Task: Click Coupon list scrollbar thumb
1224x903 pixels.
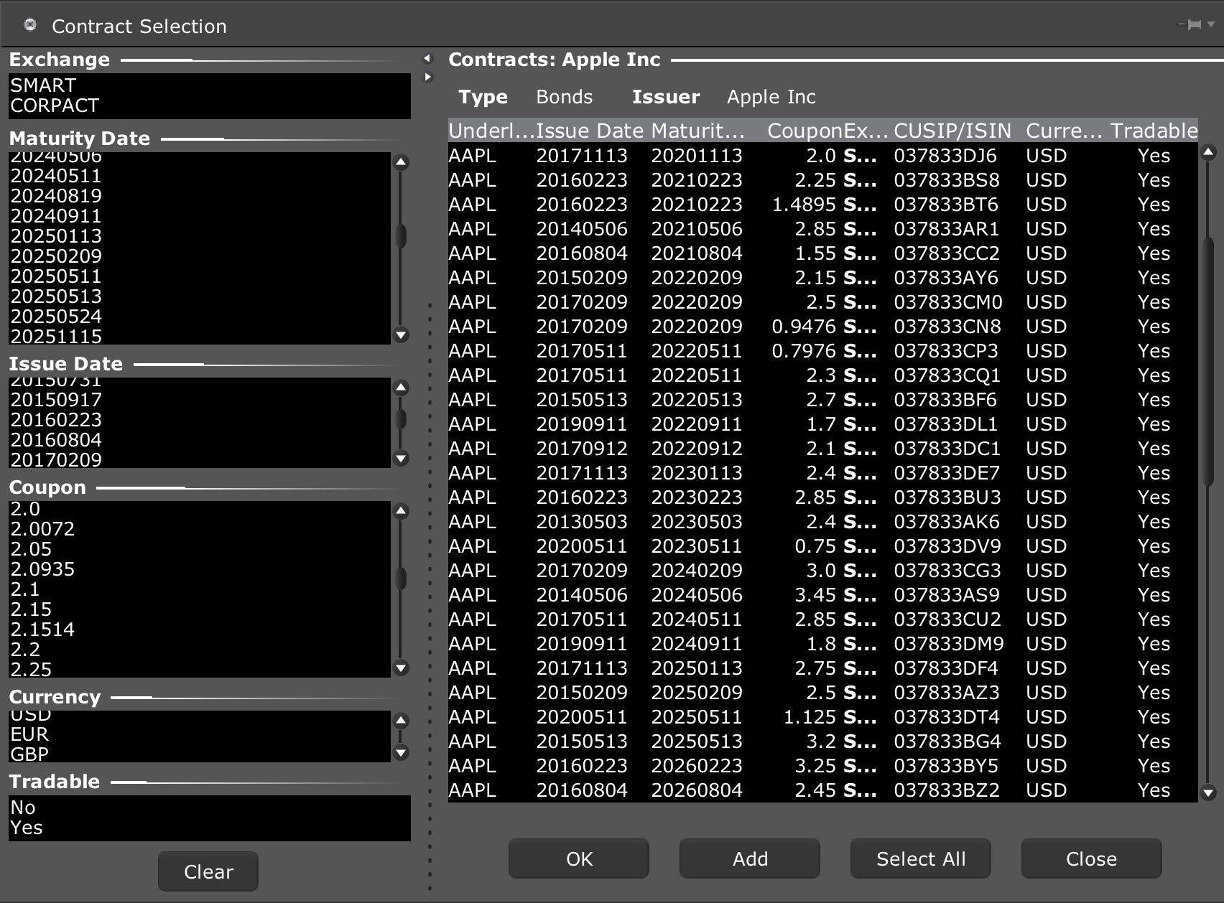Action: [x=401, y=577]
